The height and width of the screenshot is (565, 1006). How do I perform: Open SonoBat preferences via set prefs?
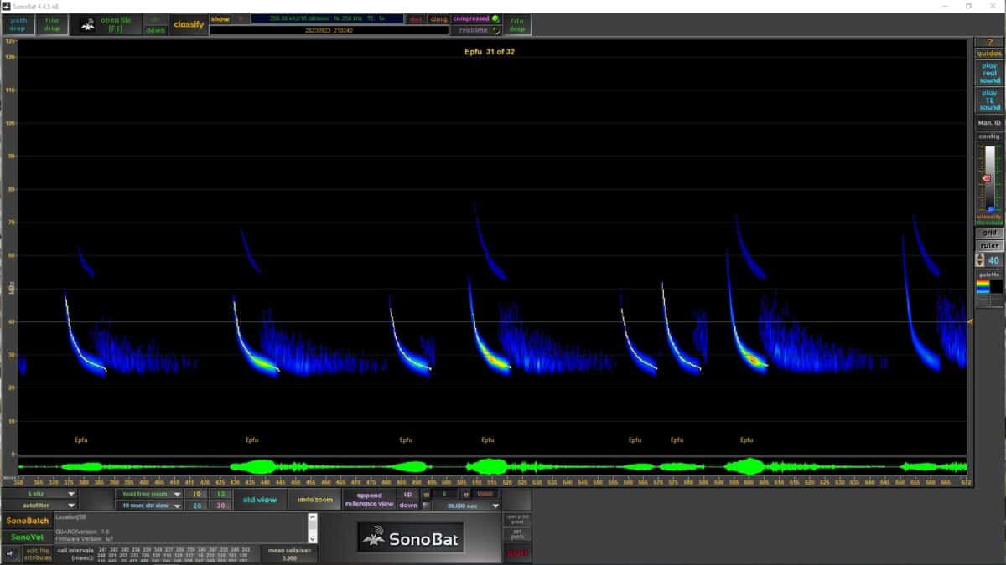point(517,532)
